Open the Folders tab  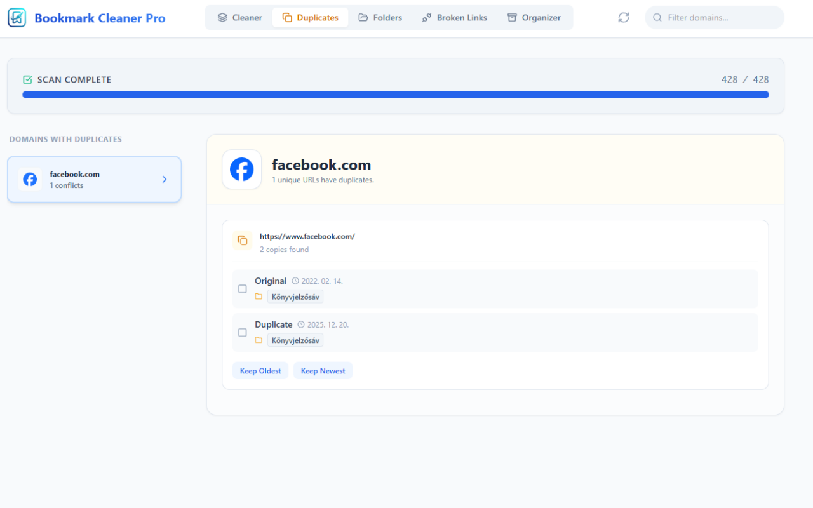(380, 18)
